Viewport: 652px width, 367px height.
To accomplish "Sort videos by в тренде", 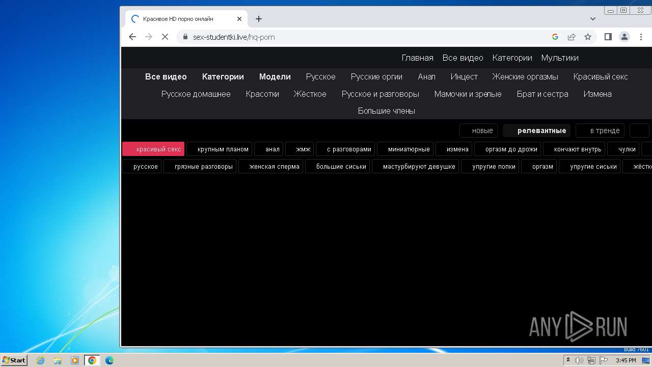I will click(600, 130).
